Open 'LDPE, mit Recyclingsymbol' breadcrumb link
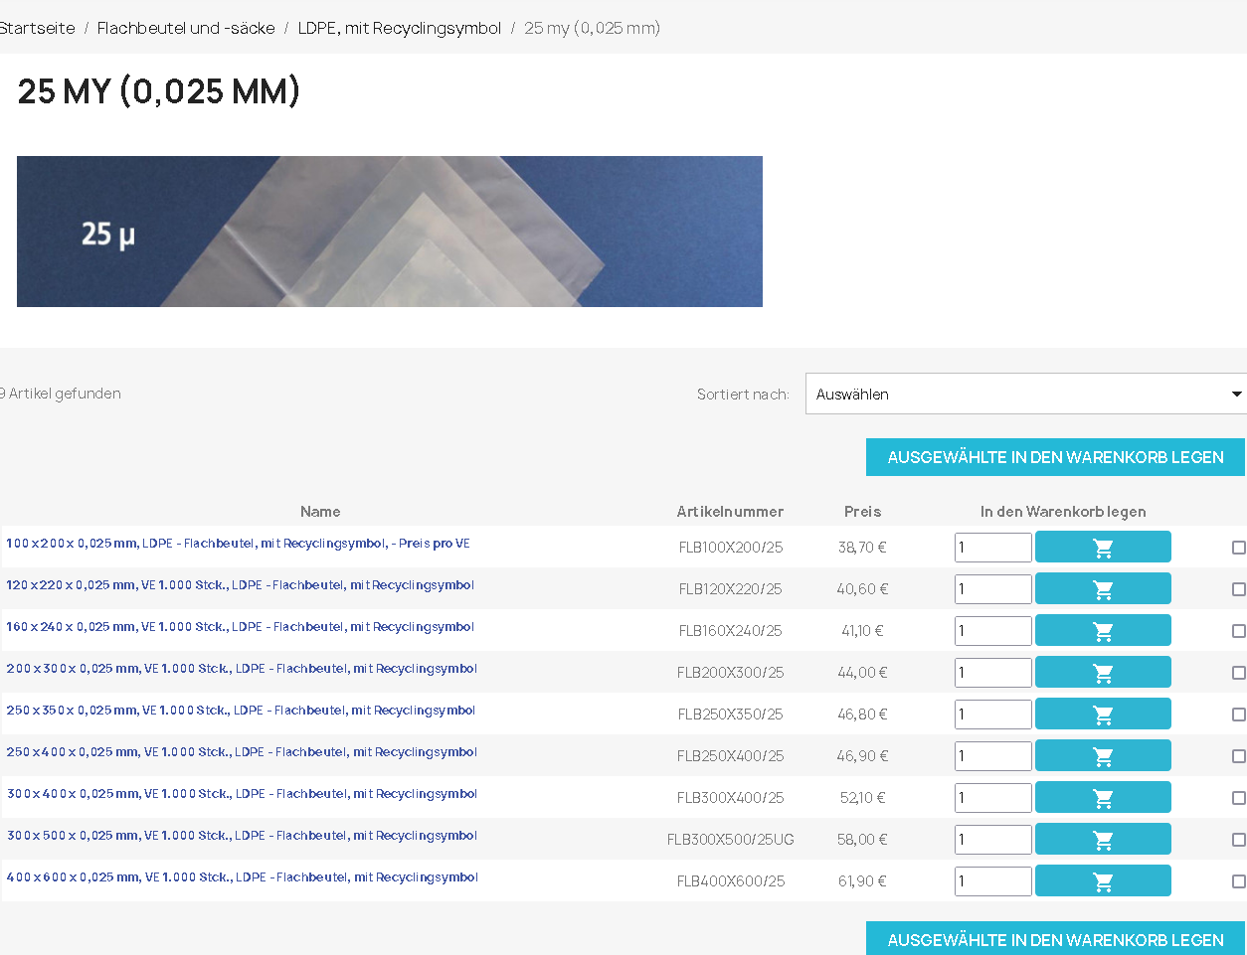The image size is (1247, 955). point(399,28)
